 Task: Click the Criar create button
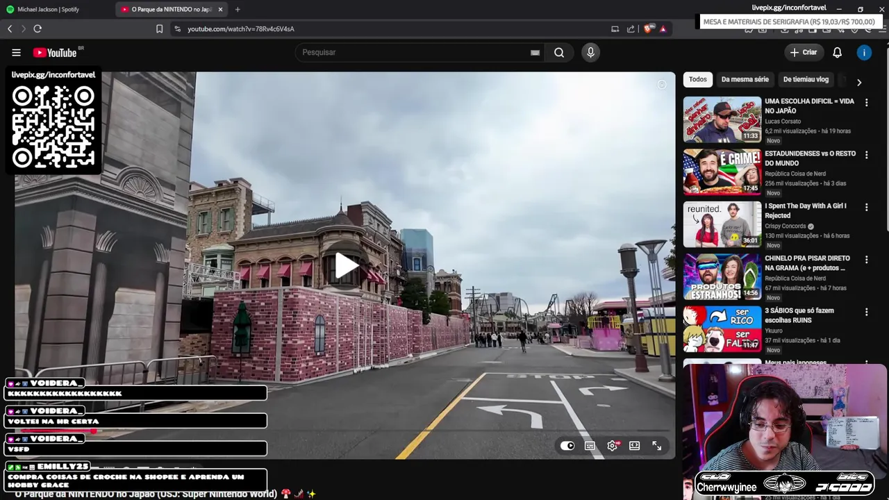804,52
